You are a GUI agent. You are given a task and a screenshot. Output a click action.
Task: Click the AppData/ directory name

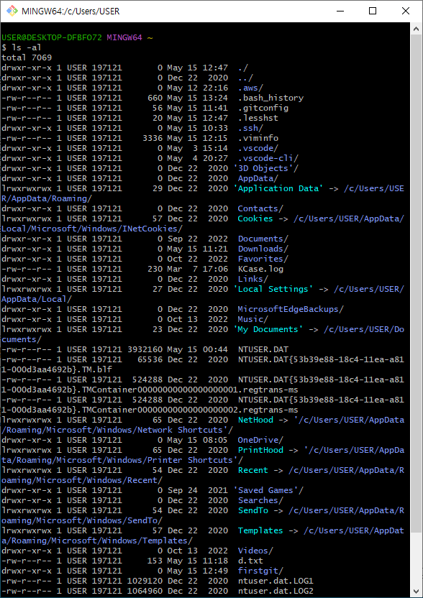pyautogui.click(x=258, y=178)
